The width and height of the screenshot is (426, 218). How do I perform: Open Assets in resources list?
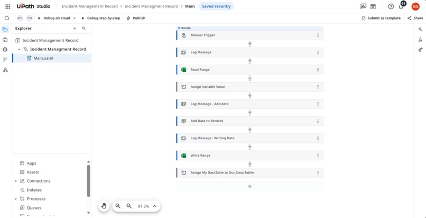pos(33,172)
